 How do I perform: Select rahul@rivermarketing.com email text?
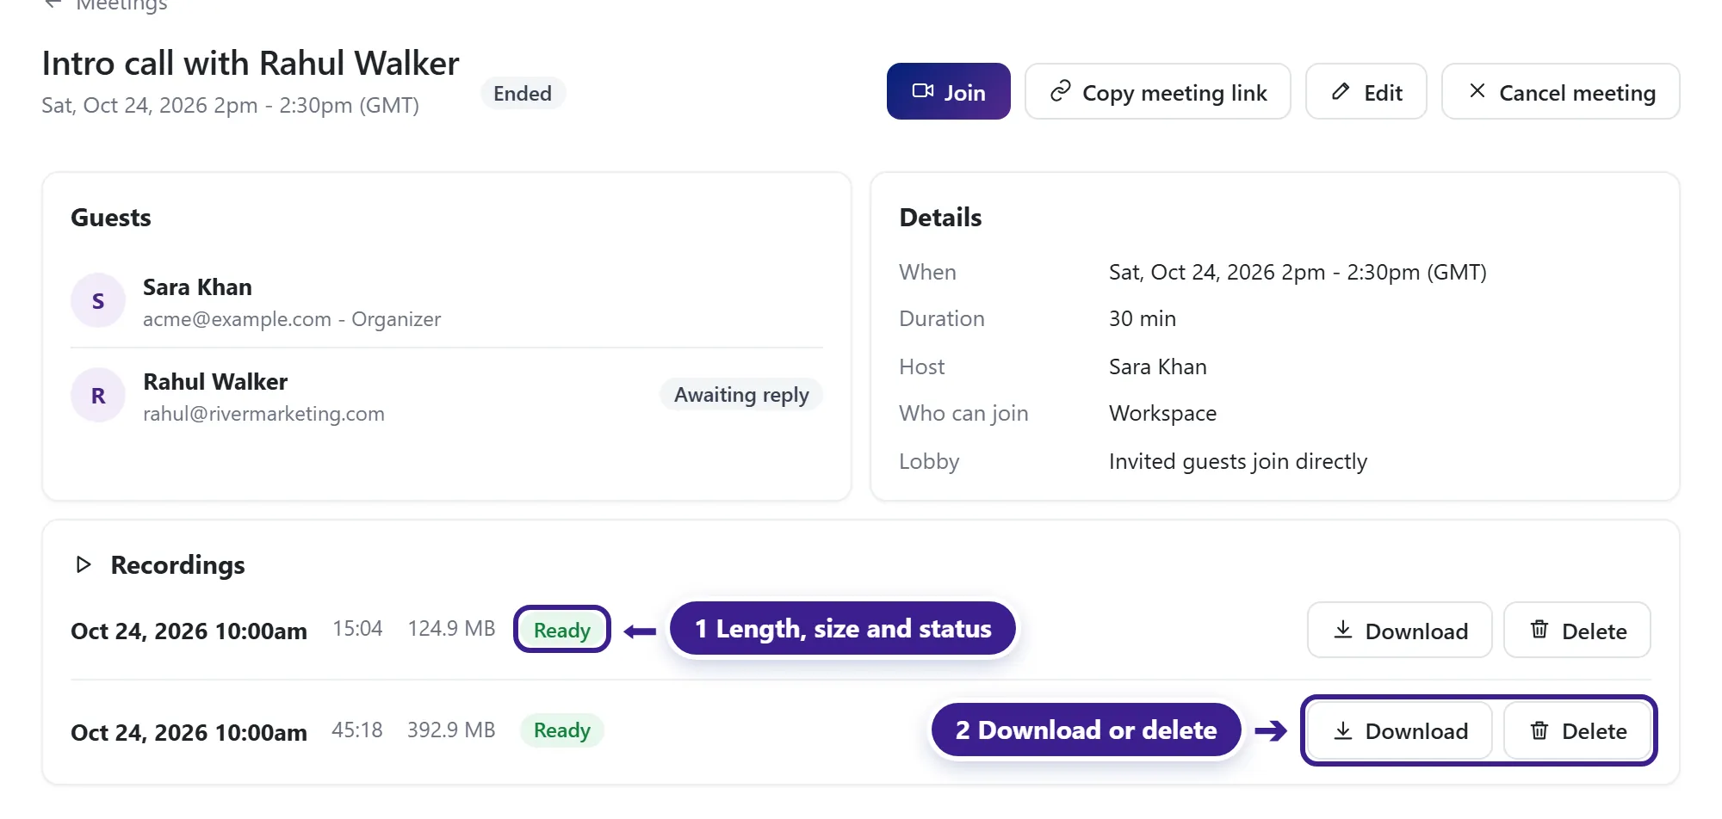point(263,414)
